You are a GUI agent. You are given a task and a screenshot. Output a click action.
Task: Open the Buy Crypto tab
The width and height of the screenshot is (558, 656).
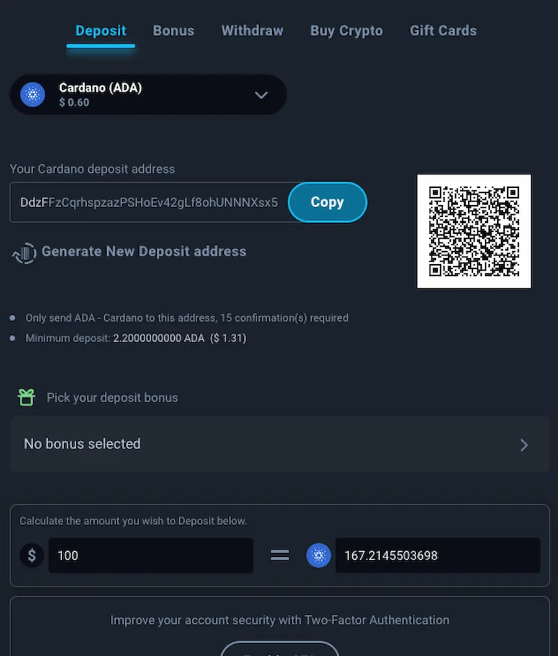click(346, 30)
